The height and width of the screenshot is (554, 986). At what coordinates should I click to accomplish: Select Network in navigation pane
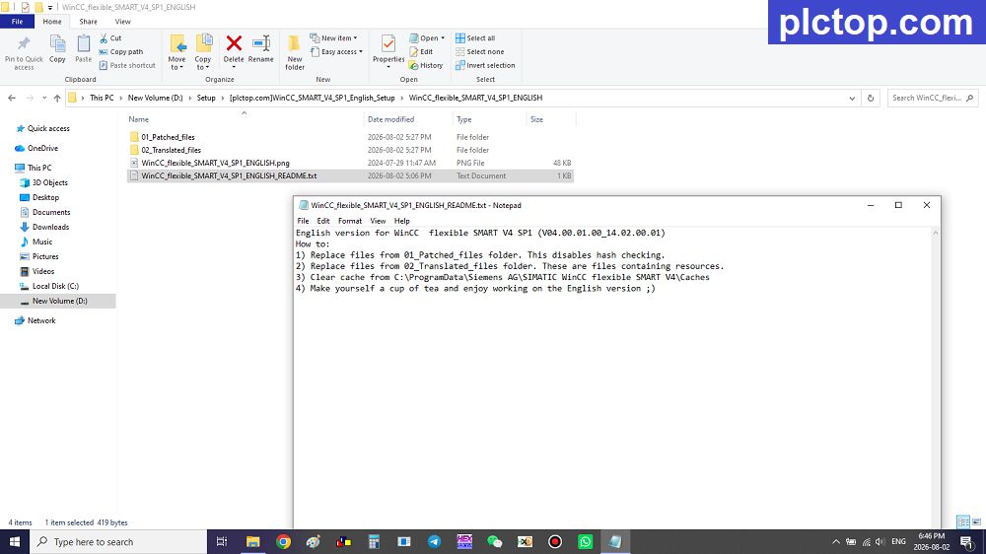[41, 320]
